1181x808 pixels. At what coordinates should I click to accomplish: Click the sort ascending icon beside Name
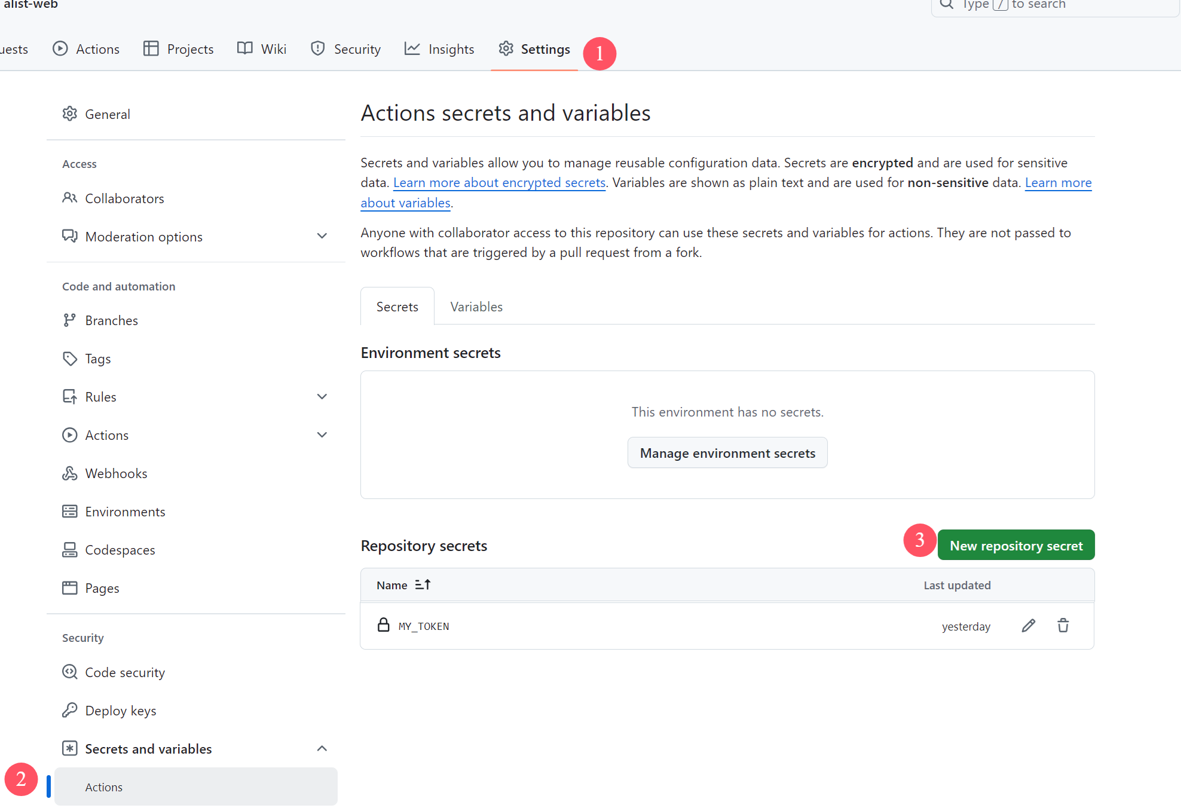point(423,584)
